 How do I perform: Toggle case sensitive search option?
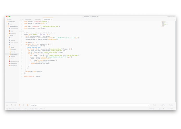pos(11,105)
